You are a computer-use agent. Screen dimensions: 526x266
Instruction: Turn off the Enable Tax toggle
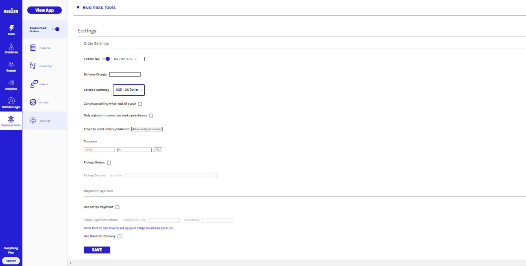coord(106,59)
